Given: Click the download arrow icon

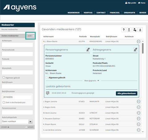Looking at the screenshot, I should [x=140, y=30].
